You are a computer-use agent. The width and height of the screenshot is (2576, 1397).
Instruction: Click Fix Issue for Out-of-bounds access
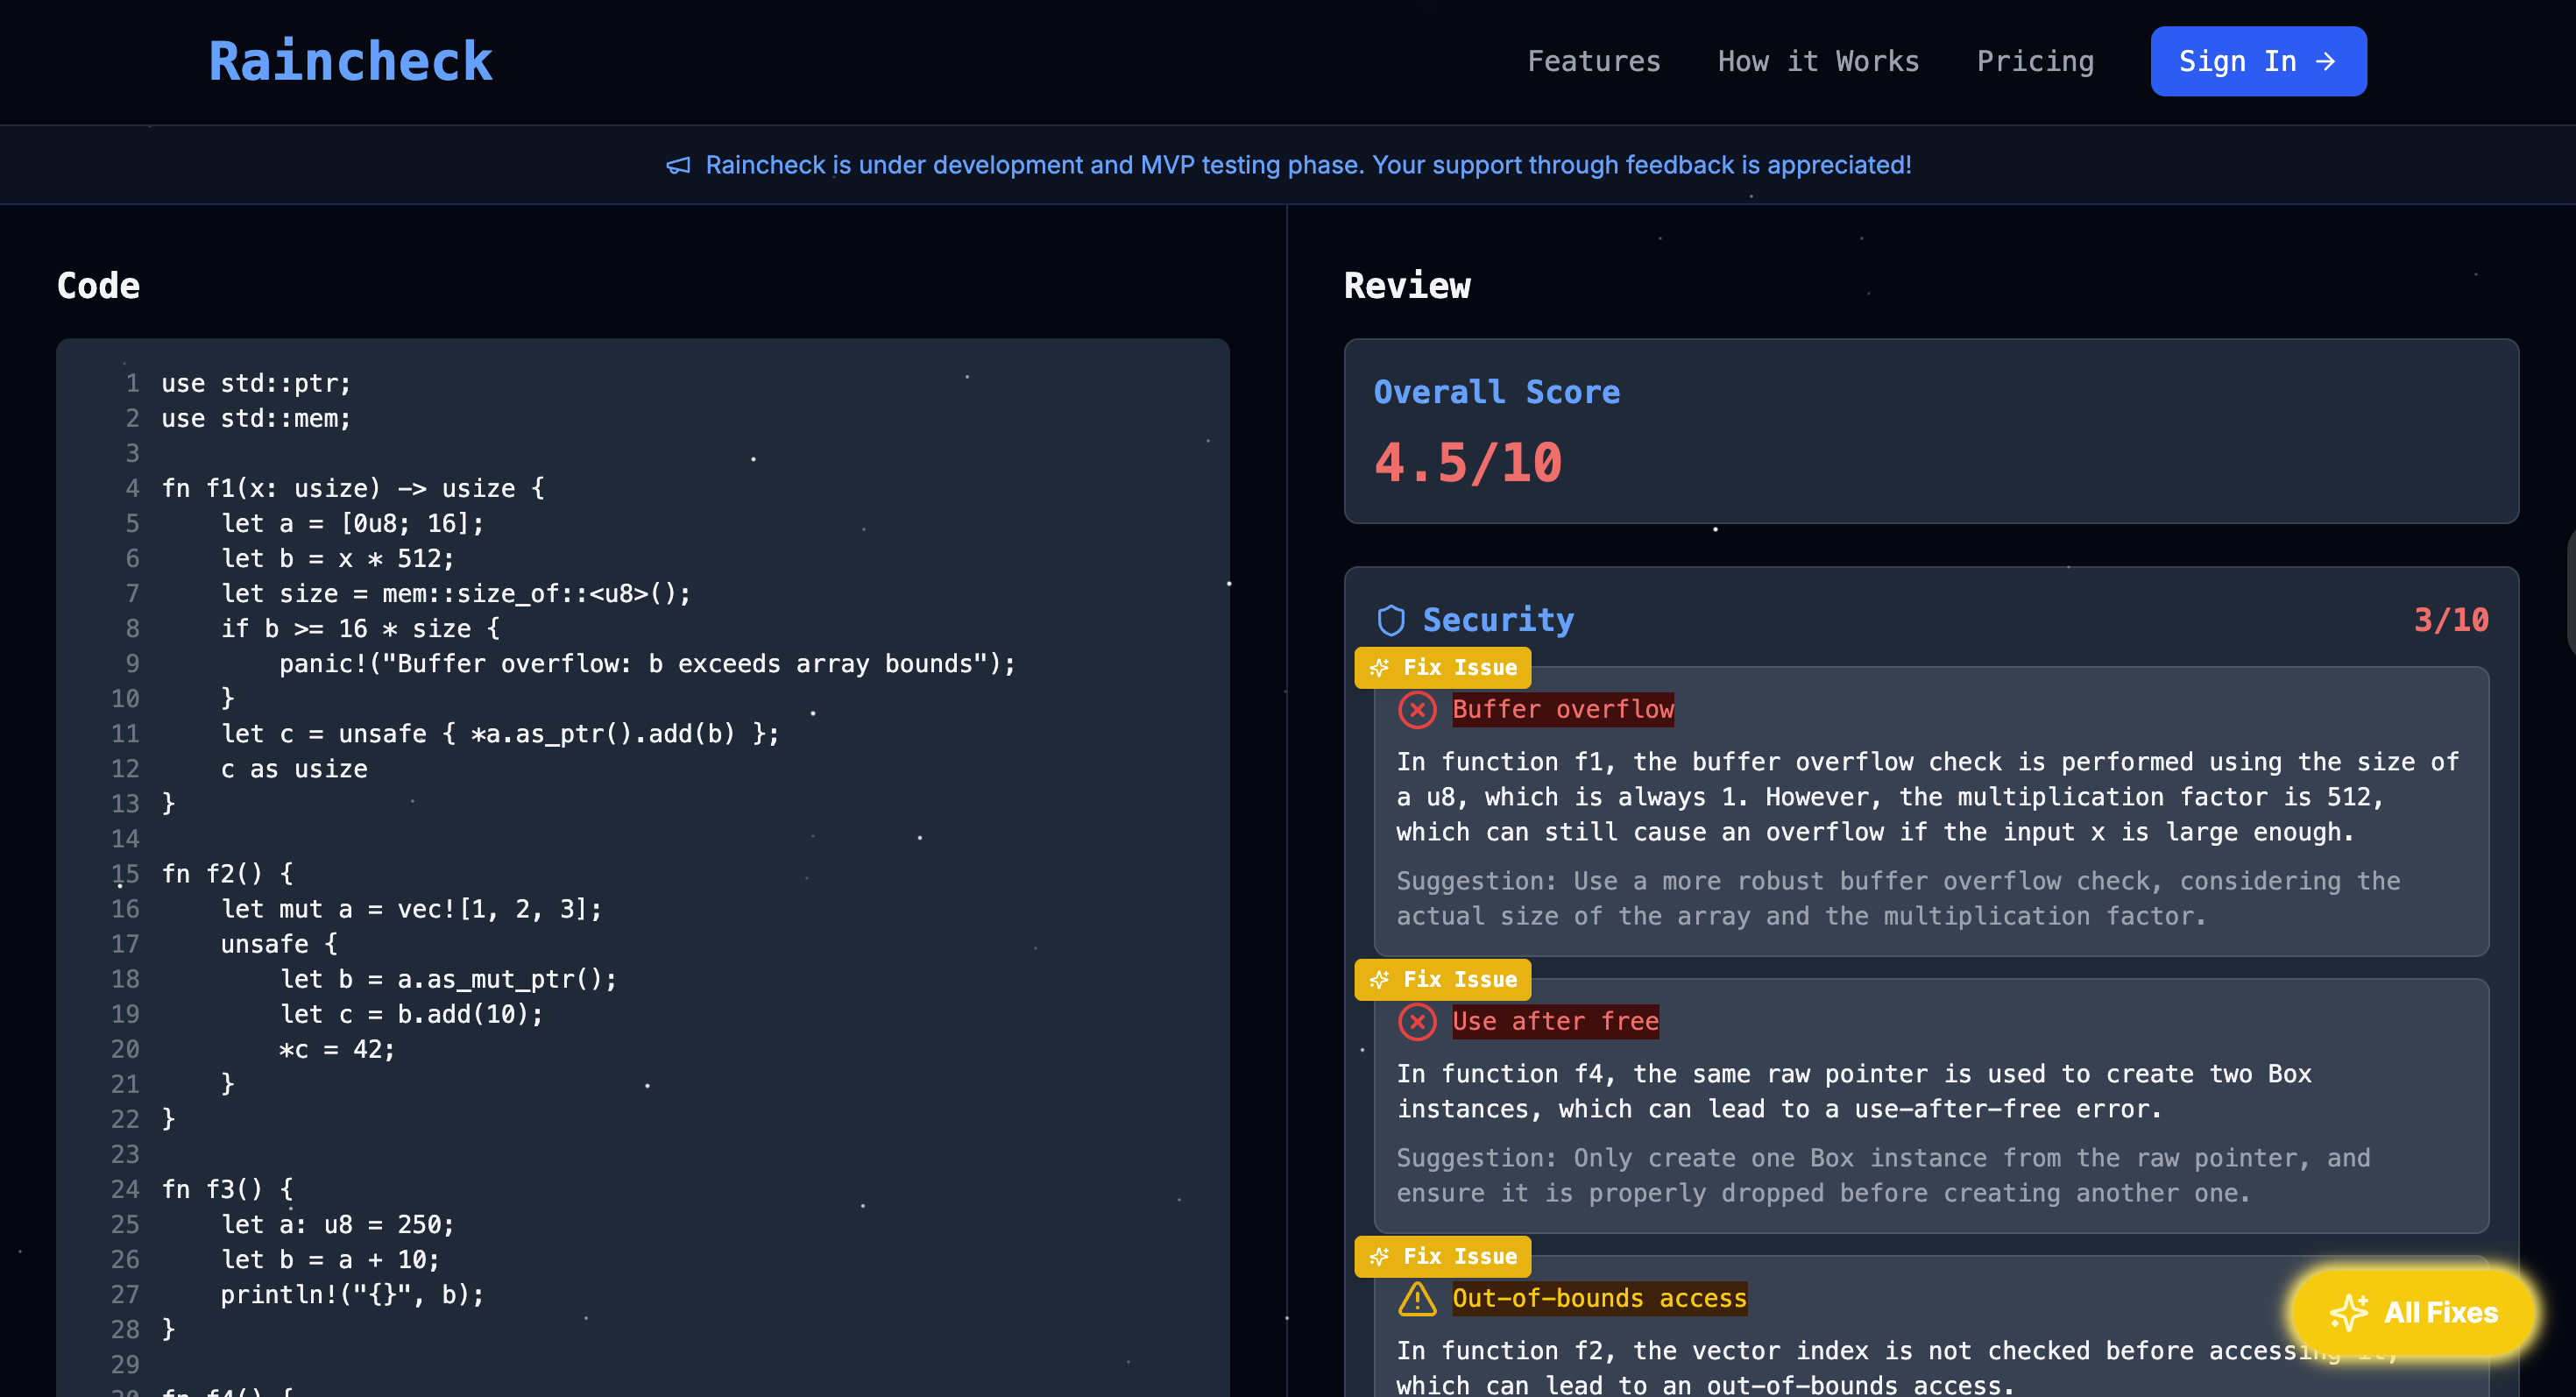tap(1442, 1256)
